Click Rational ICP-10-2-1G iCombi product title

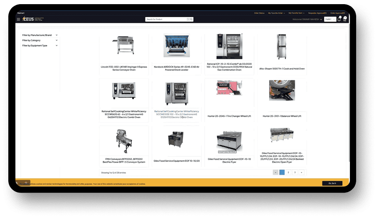click(x=229, y=67)
